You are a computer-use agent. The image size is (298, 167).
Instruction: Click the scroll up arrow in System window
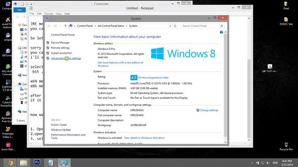[x=225, y=32]
